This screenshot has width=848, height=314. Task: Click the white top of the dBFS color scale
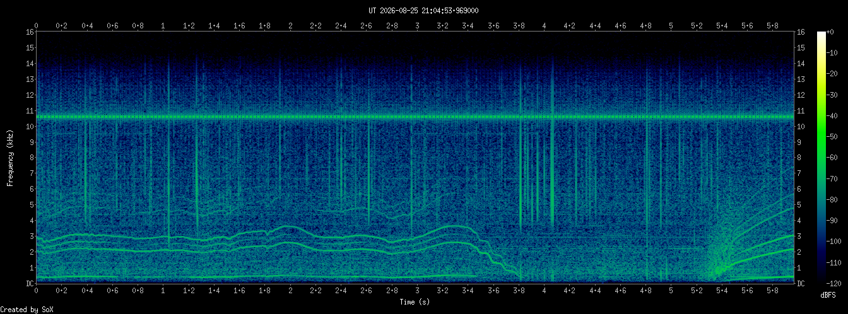(821, 34)
